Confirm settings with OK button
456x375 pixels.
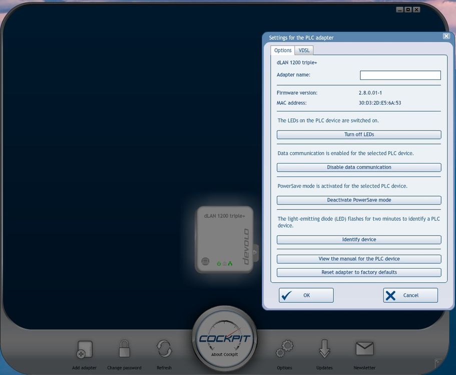tap(306, 295)
